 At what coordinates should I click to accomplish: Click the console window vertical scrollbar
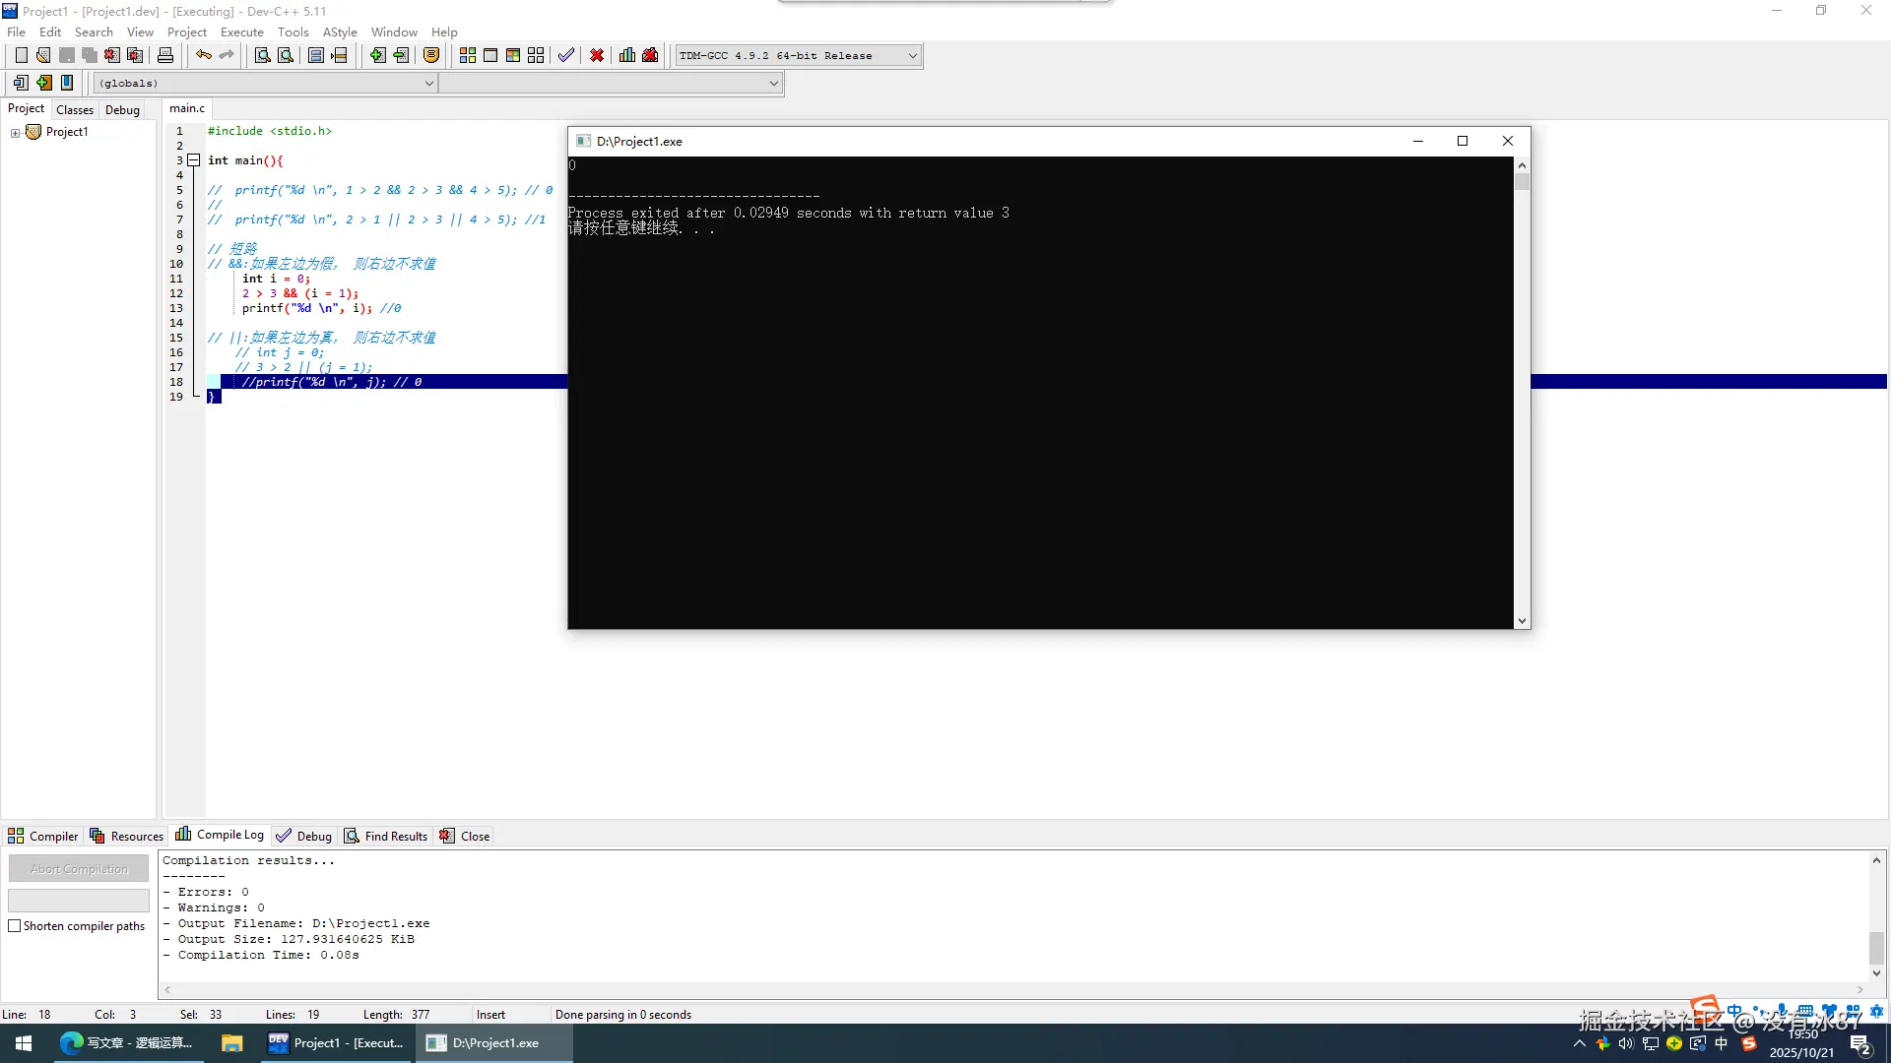1522,394
